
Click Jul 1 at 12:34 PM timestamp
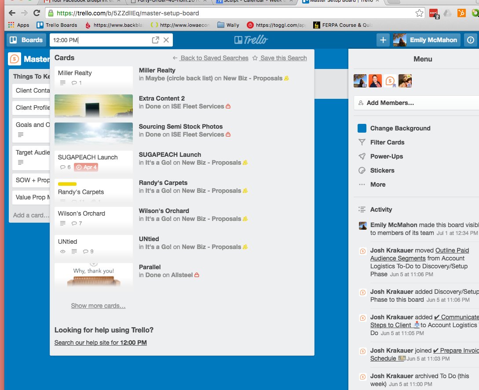pos(457,233)
